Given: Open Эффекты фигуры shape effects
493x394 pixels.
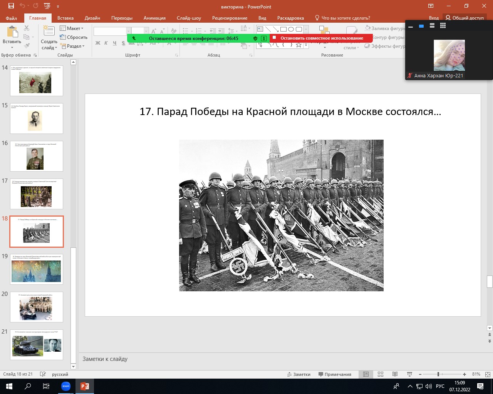Looking at the screenshot, I should click(x=385, y=46).
